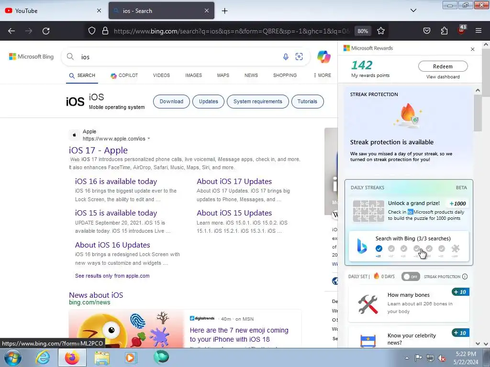Open the Pocket save icon
Screen dimensions: 490x367
pos(427,31)
